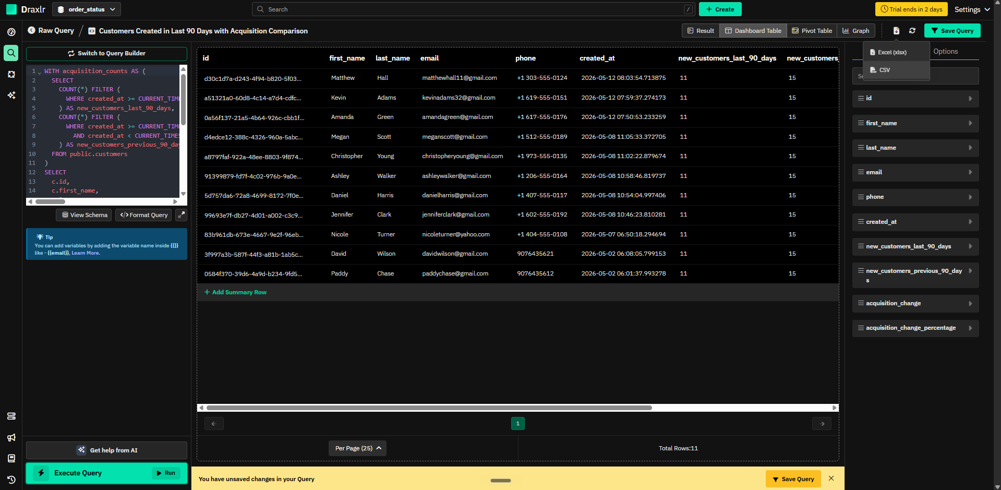Dismiss the unsaved changes banner
Viewport: 1001px width, 490px height.
pos(831,479)
